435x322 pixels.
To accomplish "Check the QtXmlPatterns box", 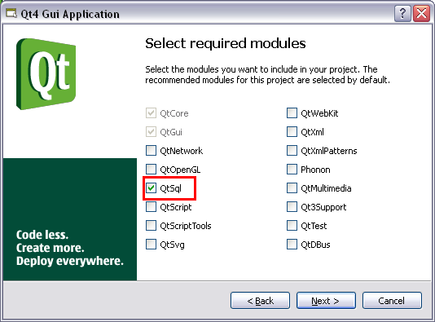I will (x=292, y=151).
